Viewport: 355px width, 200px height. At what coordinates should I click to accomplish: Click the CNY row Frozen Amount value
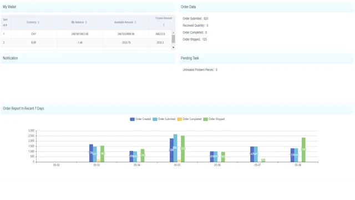[x=160, y=34]
